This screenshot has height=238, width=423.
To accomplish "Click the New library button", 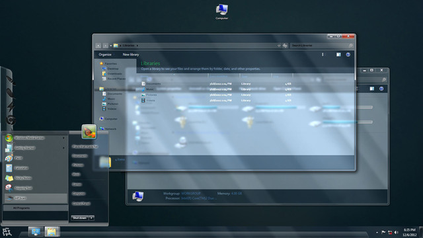I will pos(131,54).
